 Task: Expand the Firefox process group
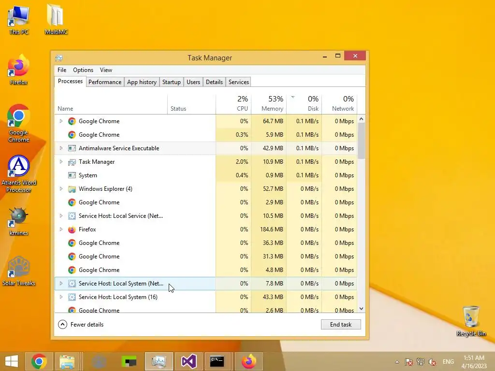click(x=61, y=229)
